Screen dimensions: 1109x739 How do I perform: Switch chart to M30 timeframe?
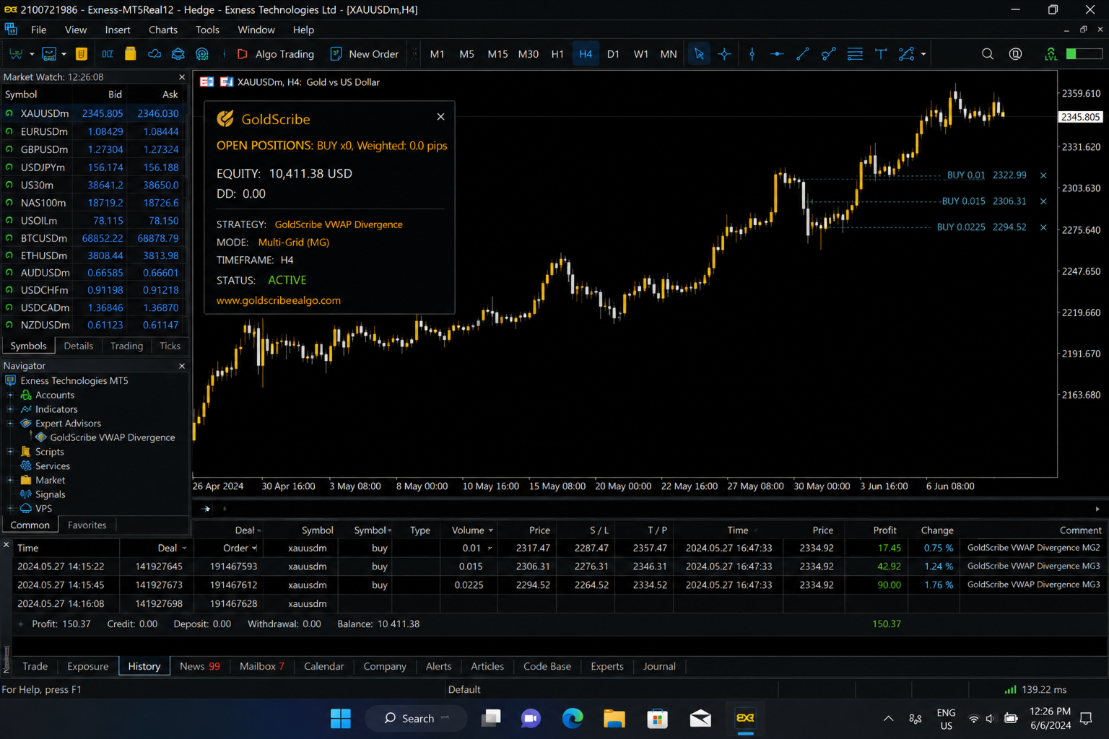528,54
